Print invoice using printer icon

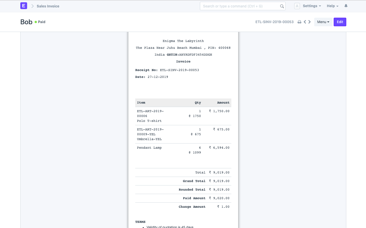coord(299,22)
